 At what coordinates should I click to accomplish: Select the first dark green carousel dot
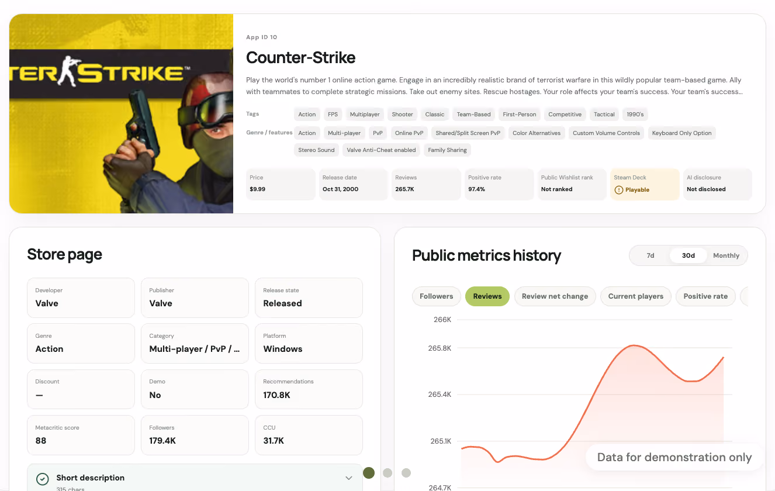pyautogui.click(x=369, y=473)
